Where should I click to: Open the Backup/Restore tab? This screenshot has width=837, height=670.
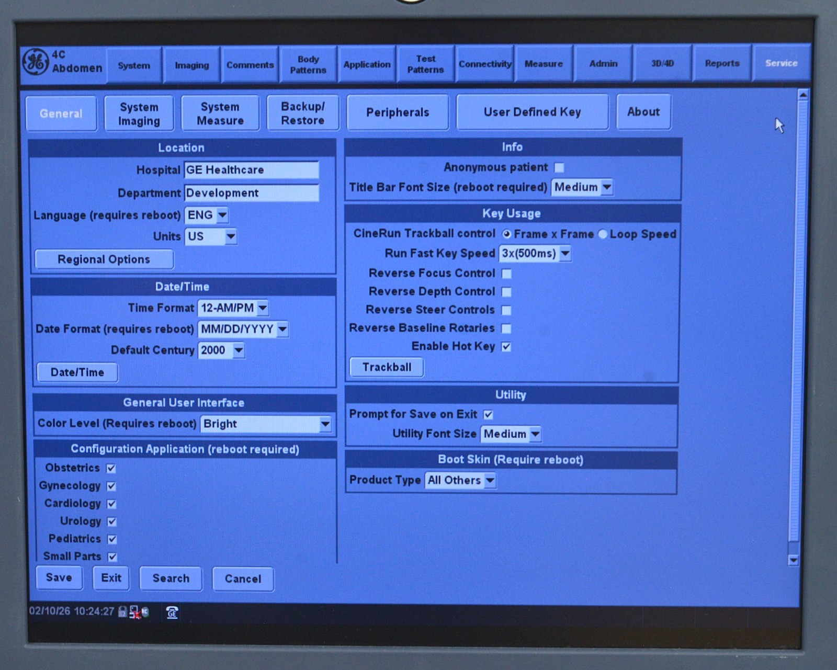coord(302,113)
